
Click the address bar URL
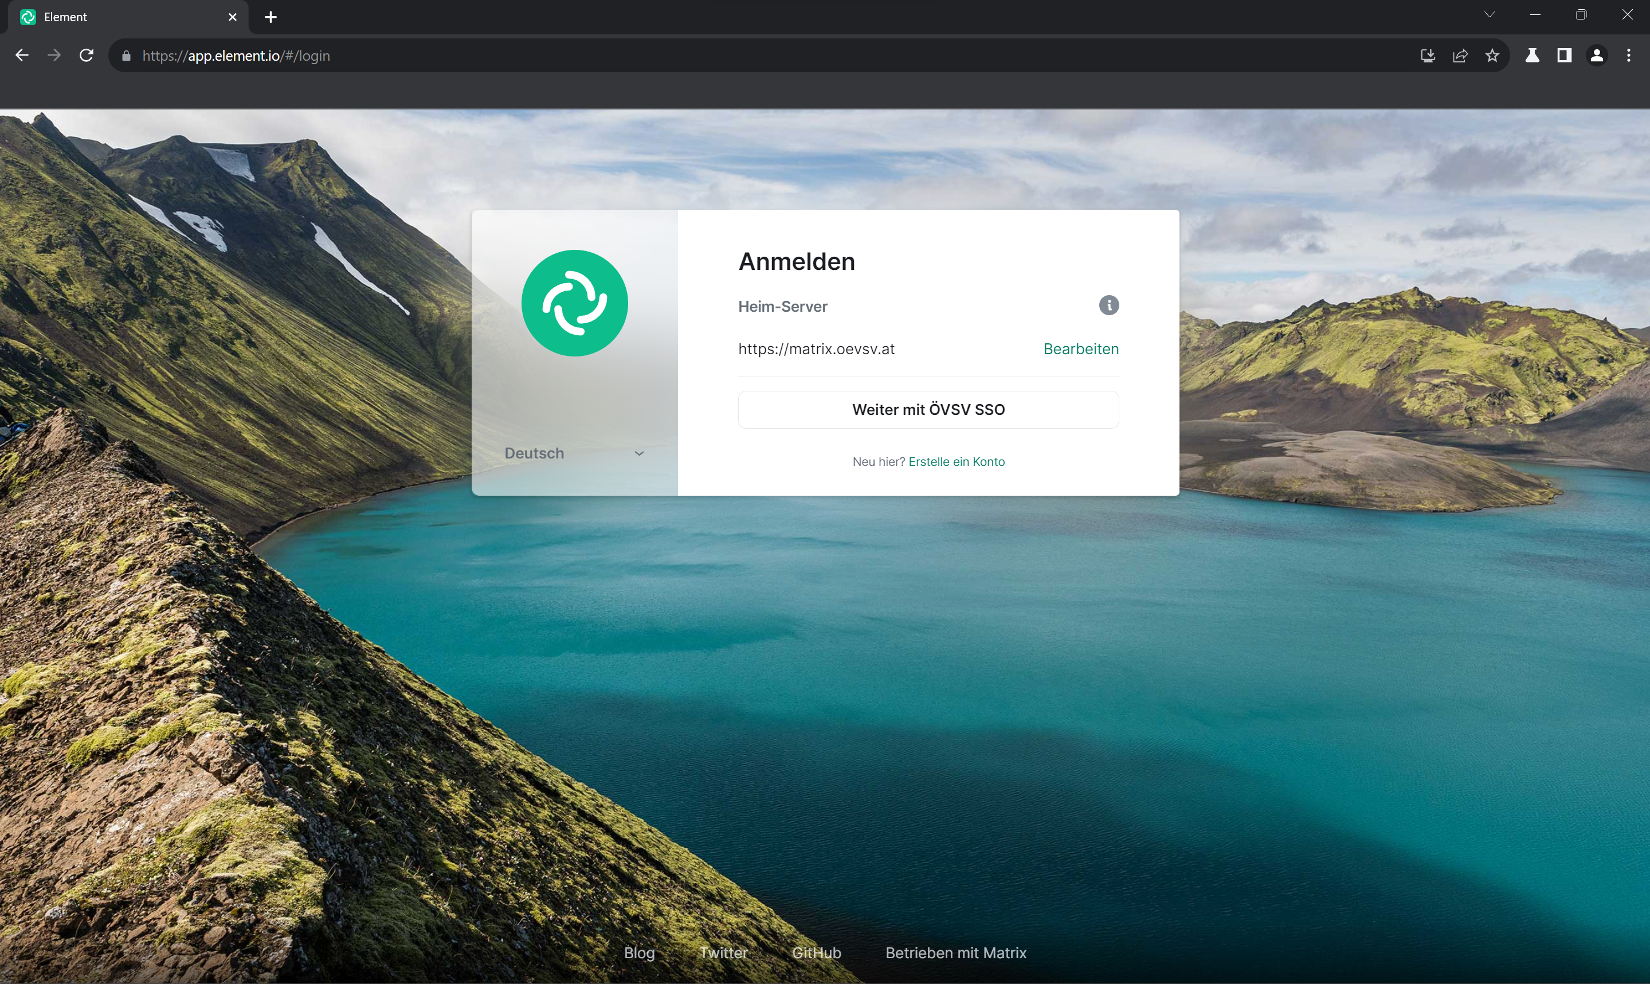pyautogui.click(x=236, y=56)
